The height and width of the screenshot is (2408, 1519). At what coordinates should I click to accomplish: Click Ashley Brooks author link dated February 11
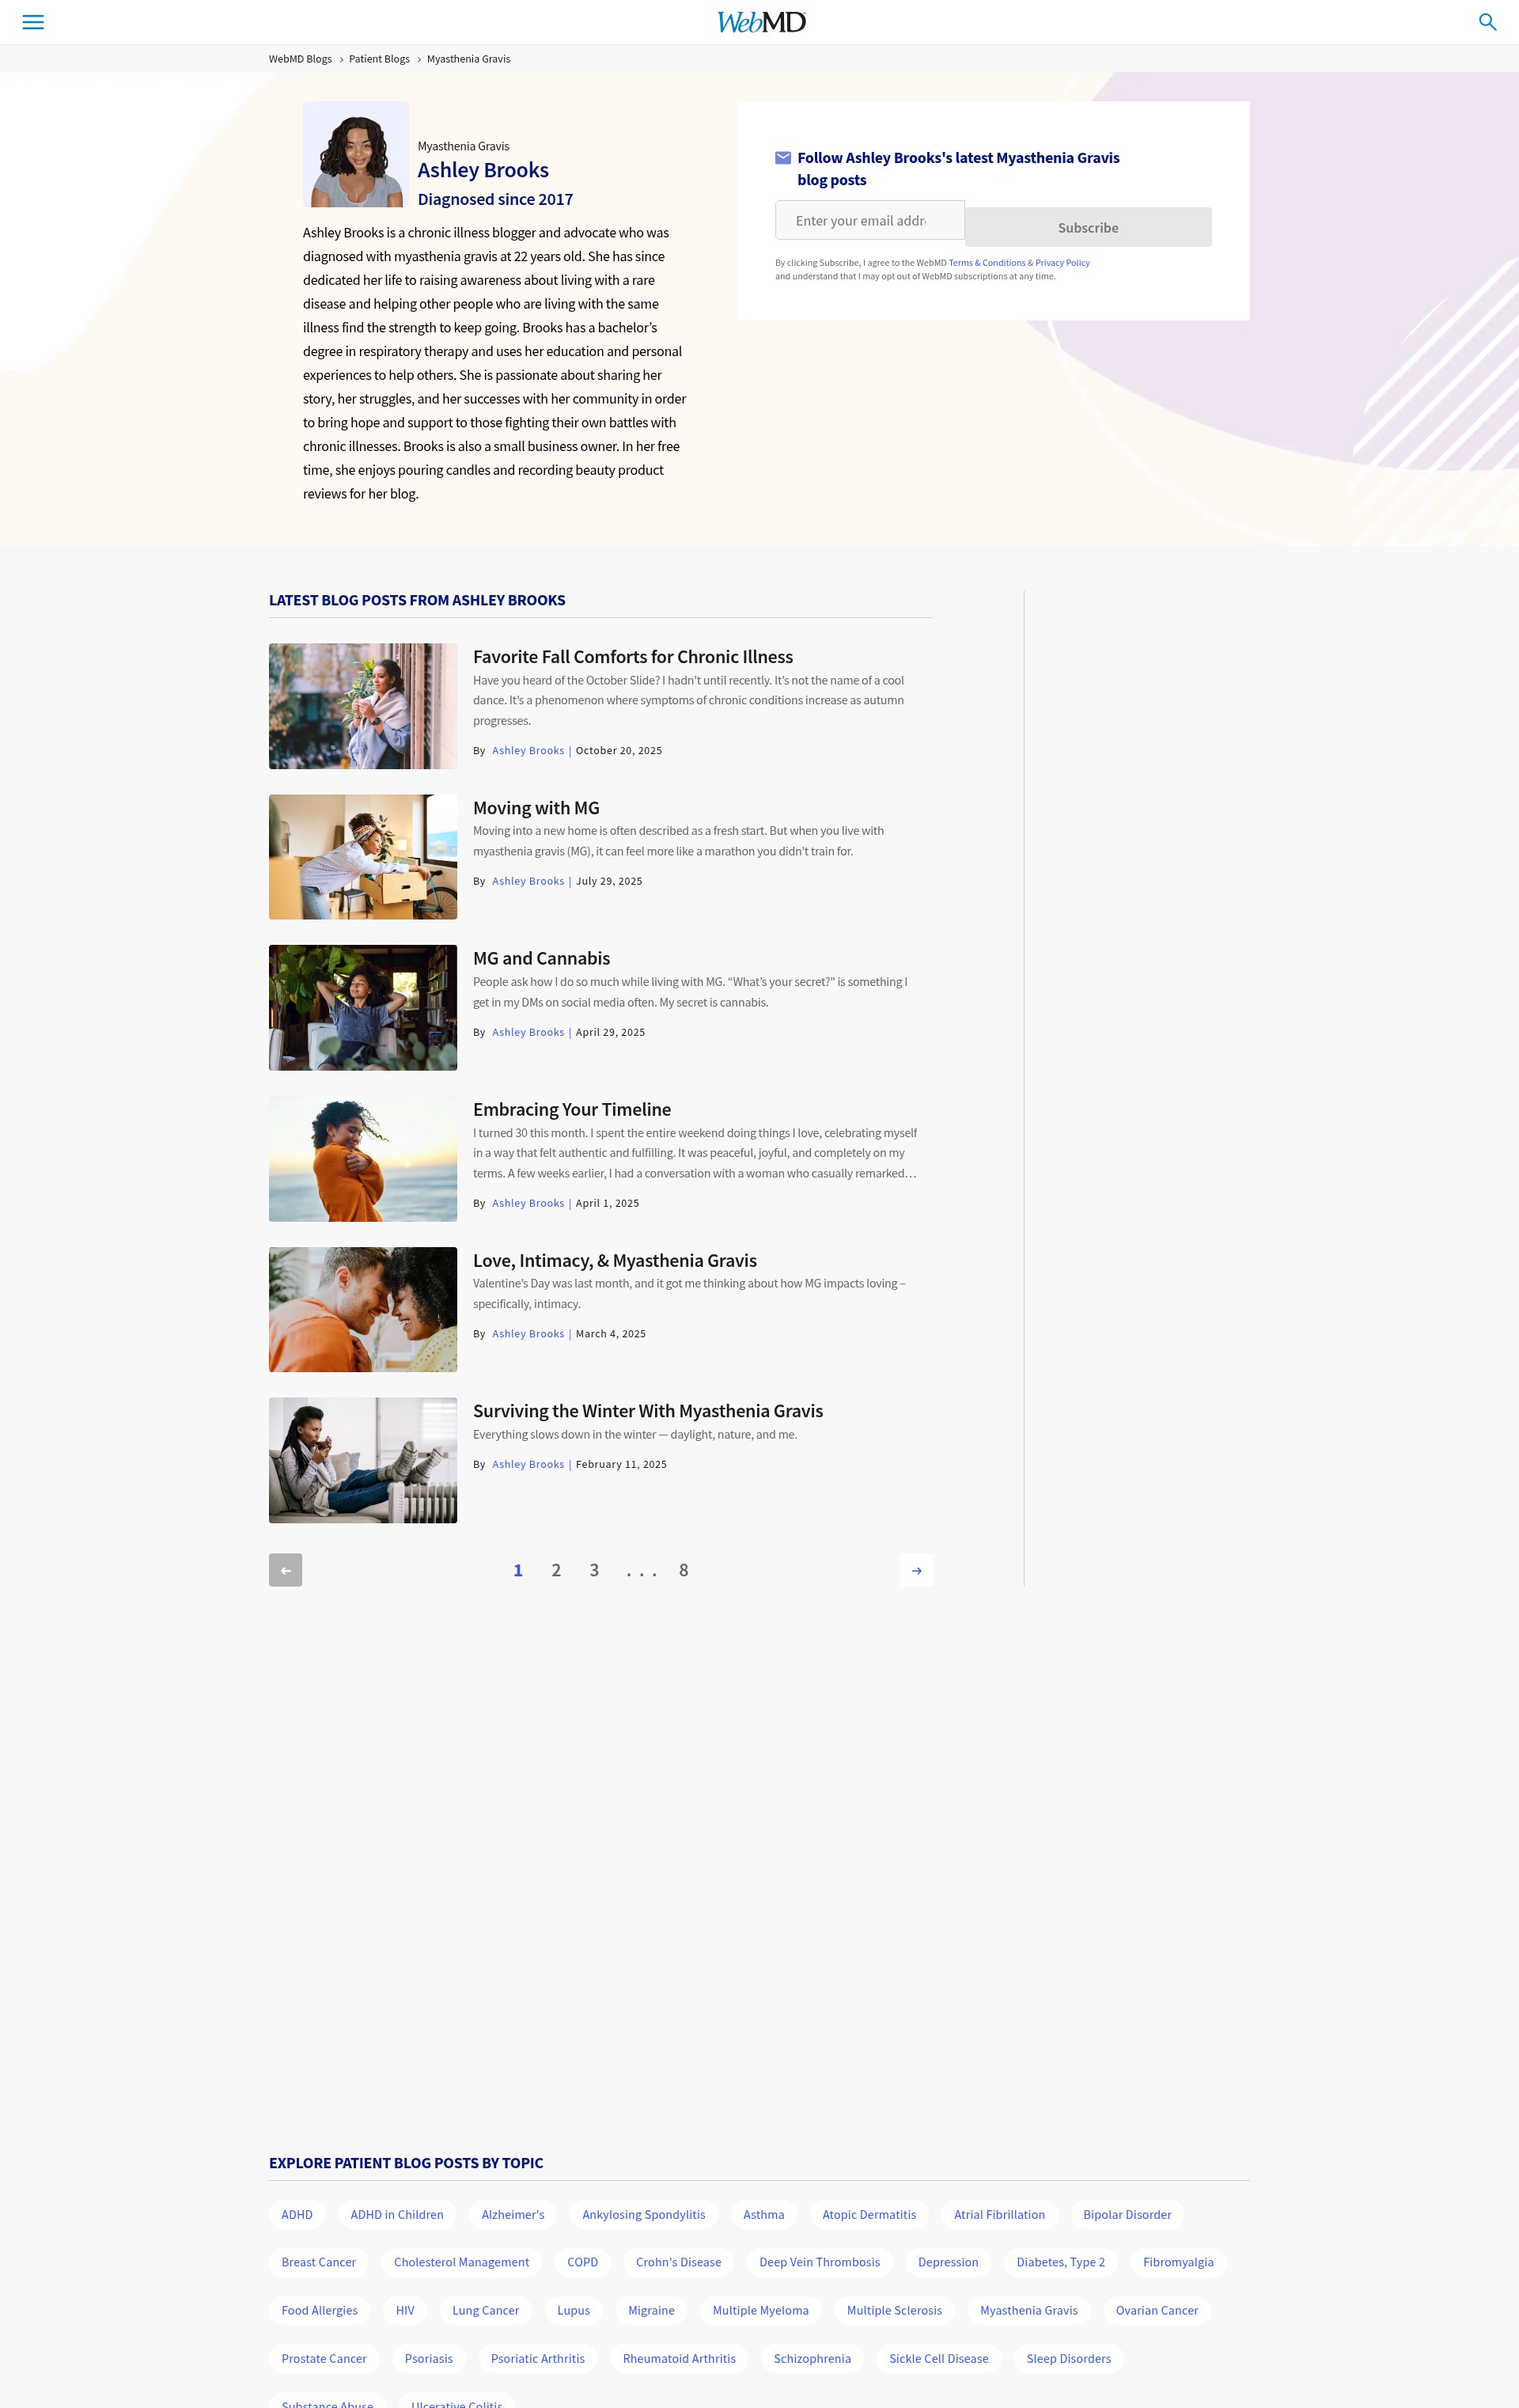tap(528, 1464)
